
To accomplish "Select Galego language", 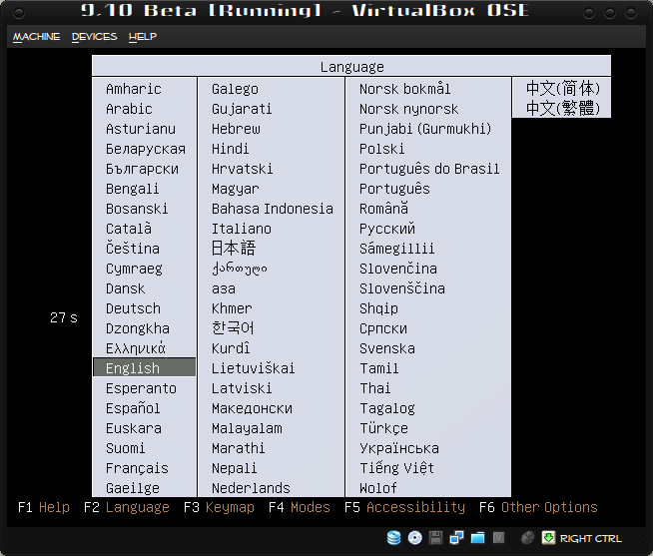I will click(235, 89).
